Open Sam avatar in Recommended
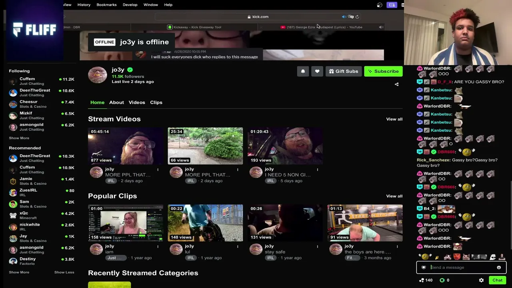 [13, 204]
